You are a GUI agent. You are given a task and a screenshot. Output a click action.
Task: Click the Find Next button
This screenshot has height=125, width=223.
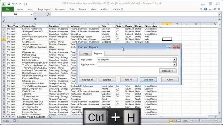(148, 80)
